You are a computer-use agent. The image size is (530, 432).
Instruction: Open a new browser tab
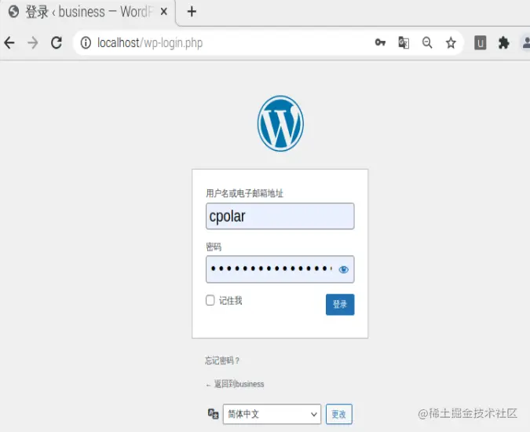tap(192, 12)
